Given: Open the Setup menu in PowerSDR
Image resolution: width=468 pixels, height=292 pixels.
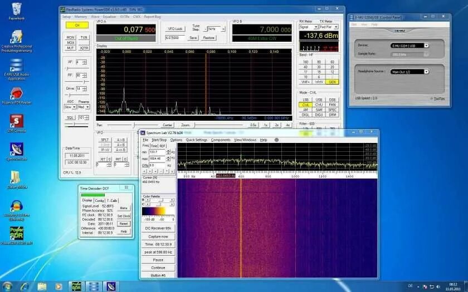Looking at the screenshot, I should [x=66, y=17].
